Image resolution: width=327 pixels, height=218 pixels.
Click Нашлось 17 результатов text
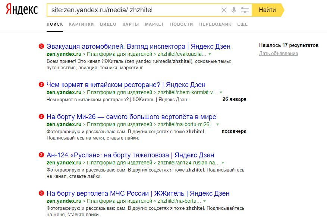289,45
